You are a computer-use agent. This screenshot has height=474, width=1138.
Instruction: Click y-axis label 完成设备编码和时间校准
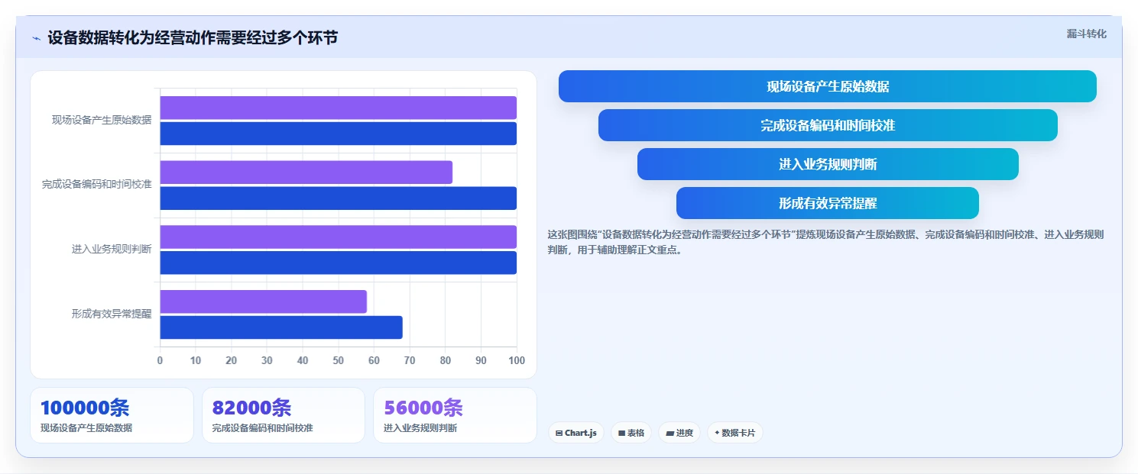[97, 185]
